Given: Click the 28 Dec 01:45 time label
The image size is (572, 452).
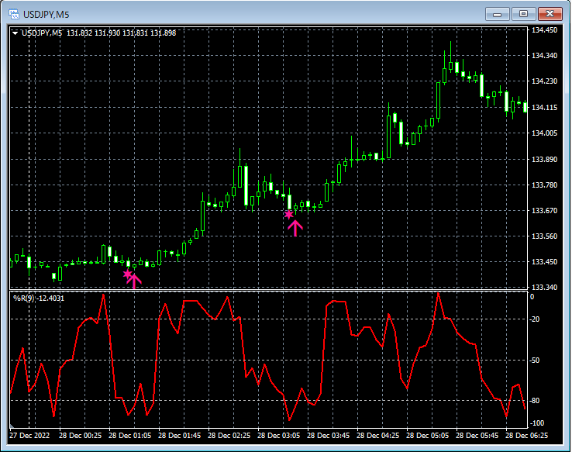Looking at the screenshot, I should pos(180,435).
